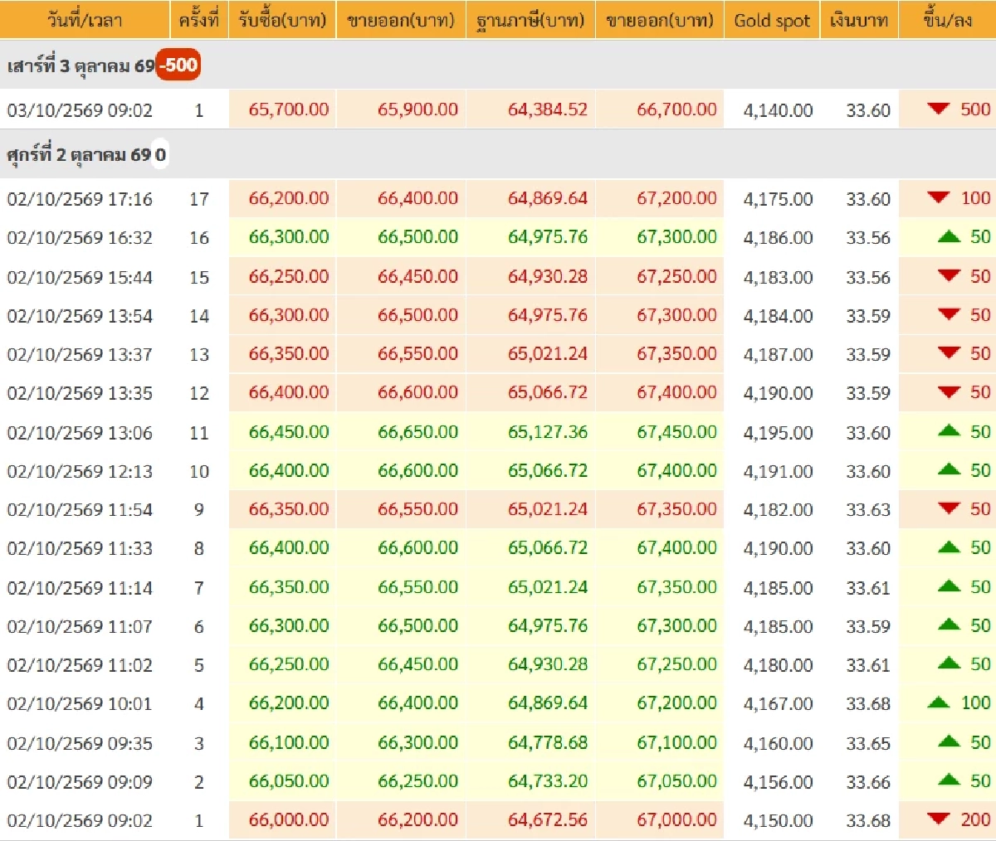Screen dimensions: 996x841
Task: Click the buy price 66,050.00
Action: tap(289, 781)
